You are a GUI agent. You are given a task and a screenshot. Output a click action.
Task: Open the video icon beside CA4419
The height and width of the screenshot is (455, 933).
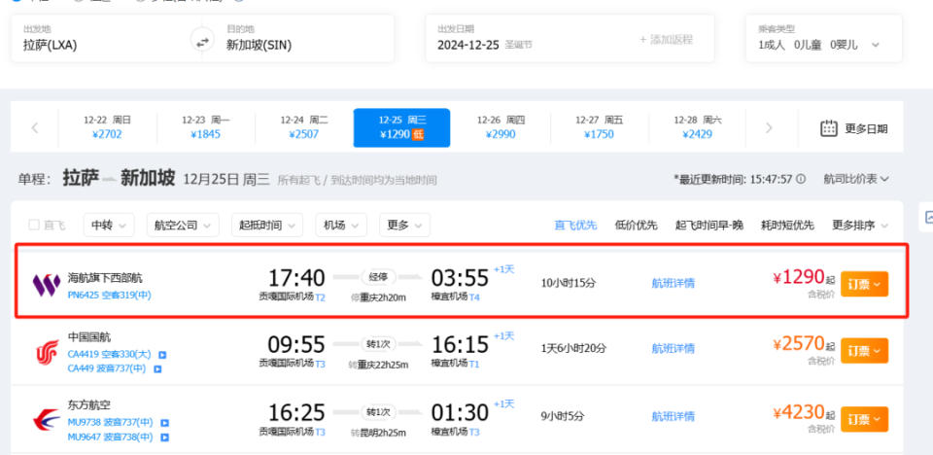pos(162,355)
